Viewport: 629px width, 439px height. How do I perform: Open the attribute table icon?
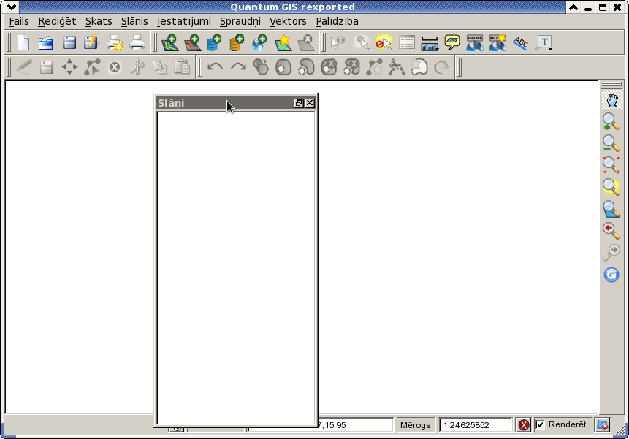coord(407,42)
